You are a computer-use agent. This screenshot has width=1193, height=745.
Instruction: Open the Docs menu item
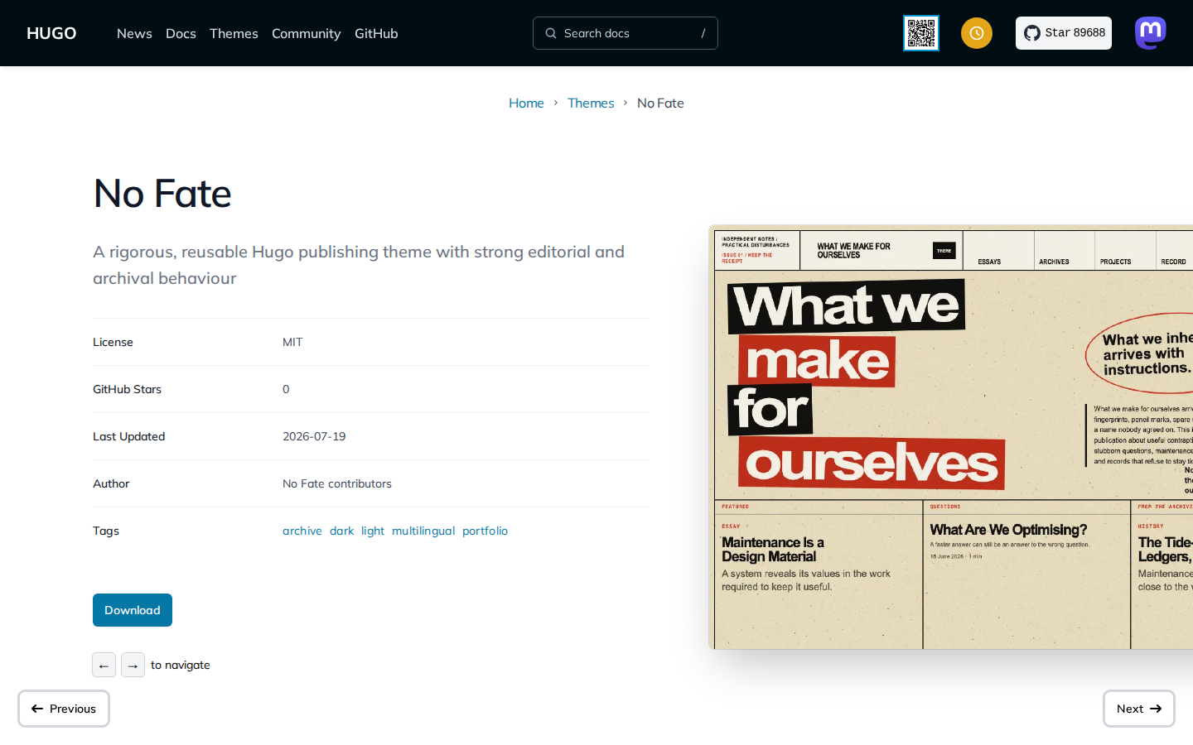click(181, 33)
